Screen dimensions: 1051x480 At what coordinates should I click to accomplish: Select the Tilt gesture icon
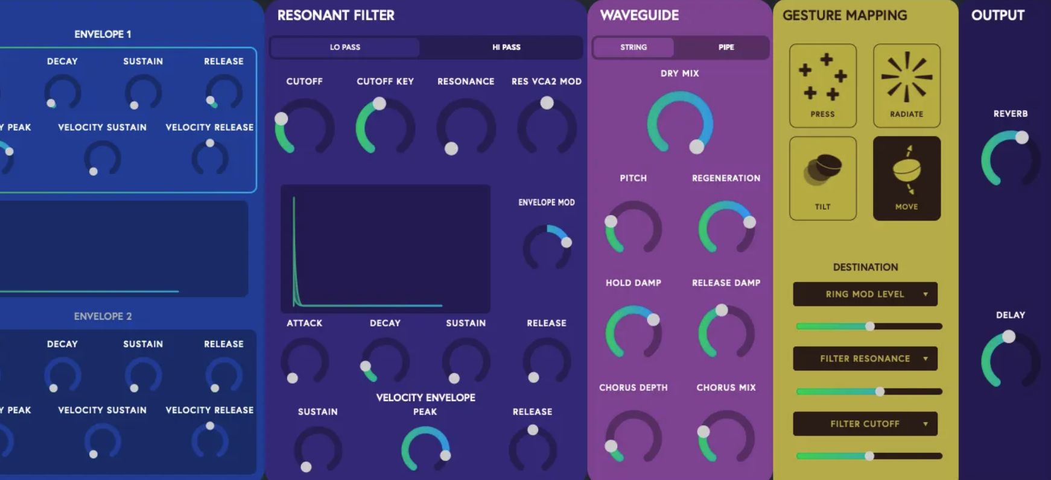822,178
